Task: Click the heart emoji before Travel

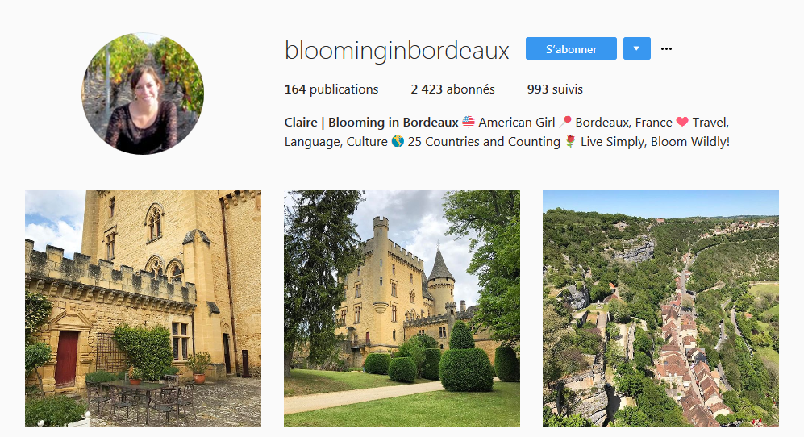Action: 682,122
